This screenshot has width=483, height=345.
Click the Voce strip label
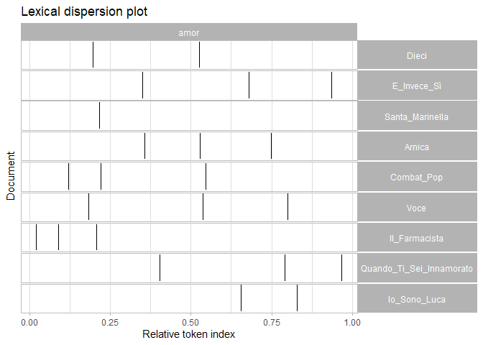point(417,208)
